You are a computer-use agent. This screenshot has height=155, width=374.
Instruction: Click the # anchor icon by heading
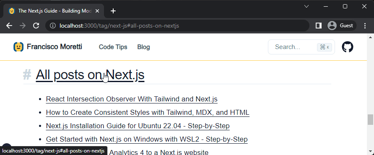[x=27, y=75]
